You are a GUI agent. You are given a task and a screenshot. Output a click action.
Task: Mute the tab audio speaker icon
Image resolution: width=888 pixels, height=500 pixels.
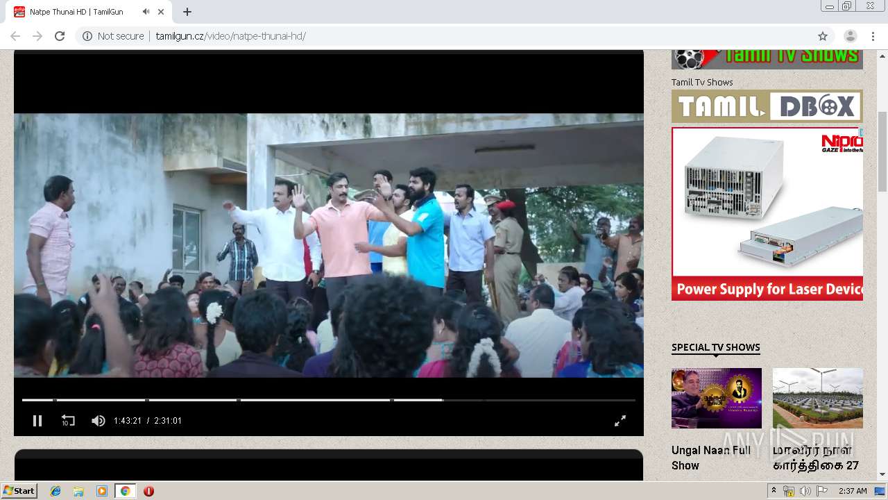[146, 12]
